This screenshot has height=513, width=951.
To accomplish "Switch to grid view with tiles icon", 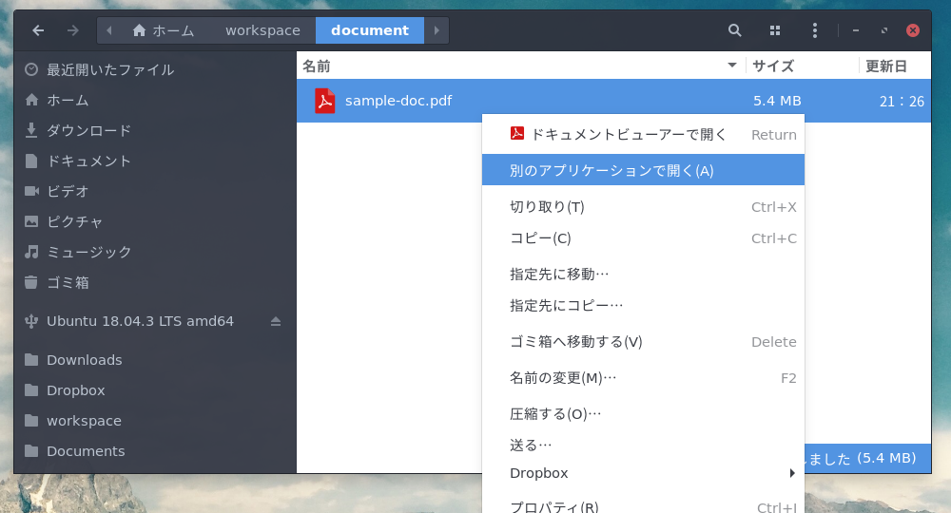I will tap(774, 30).
